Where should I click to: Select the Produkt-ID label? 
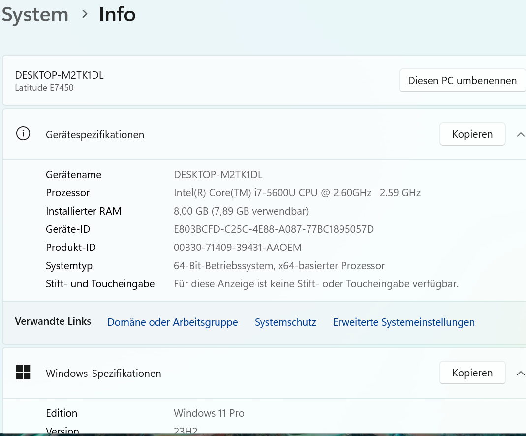point(71,248)
